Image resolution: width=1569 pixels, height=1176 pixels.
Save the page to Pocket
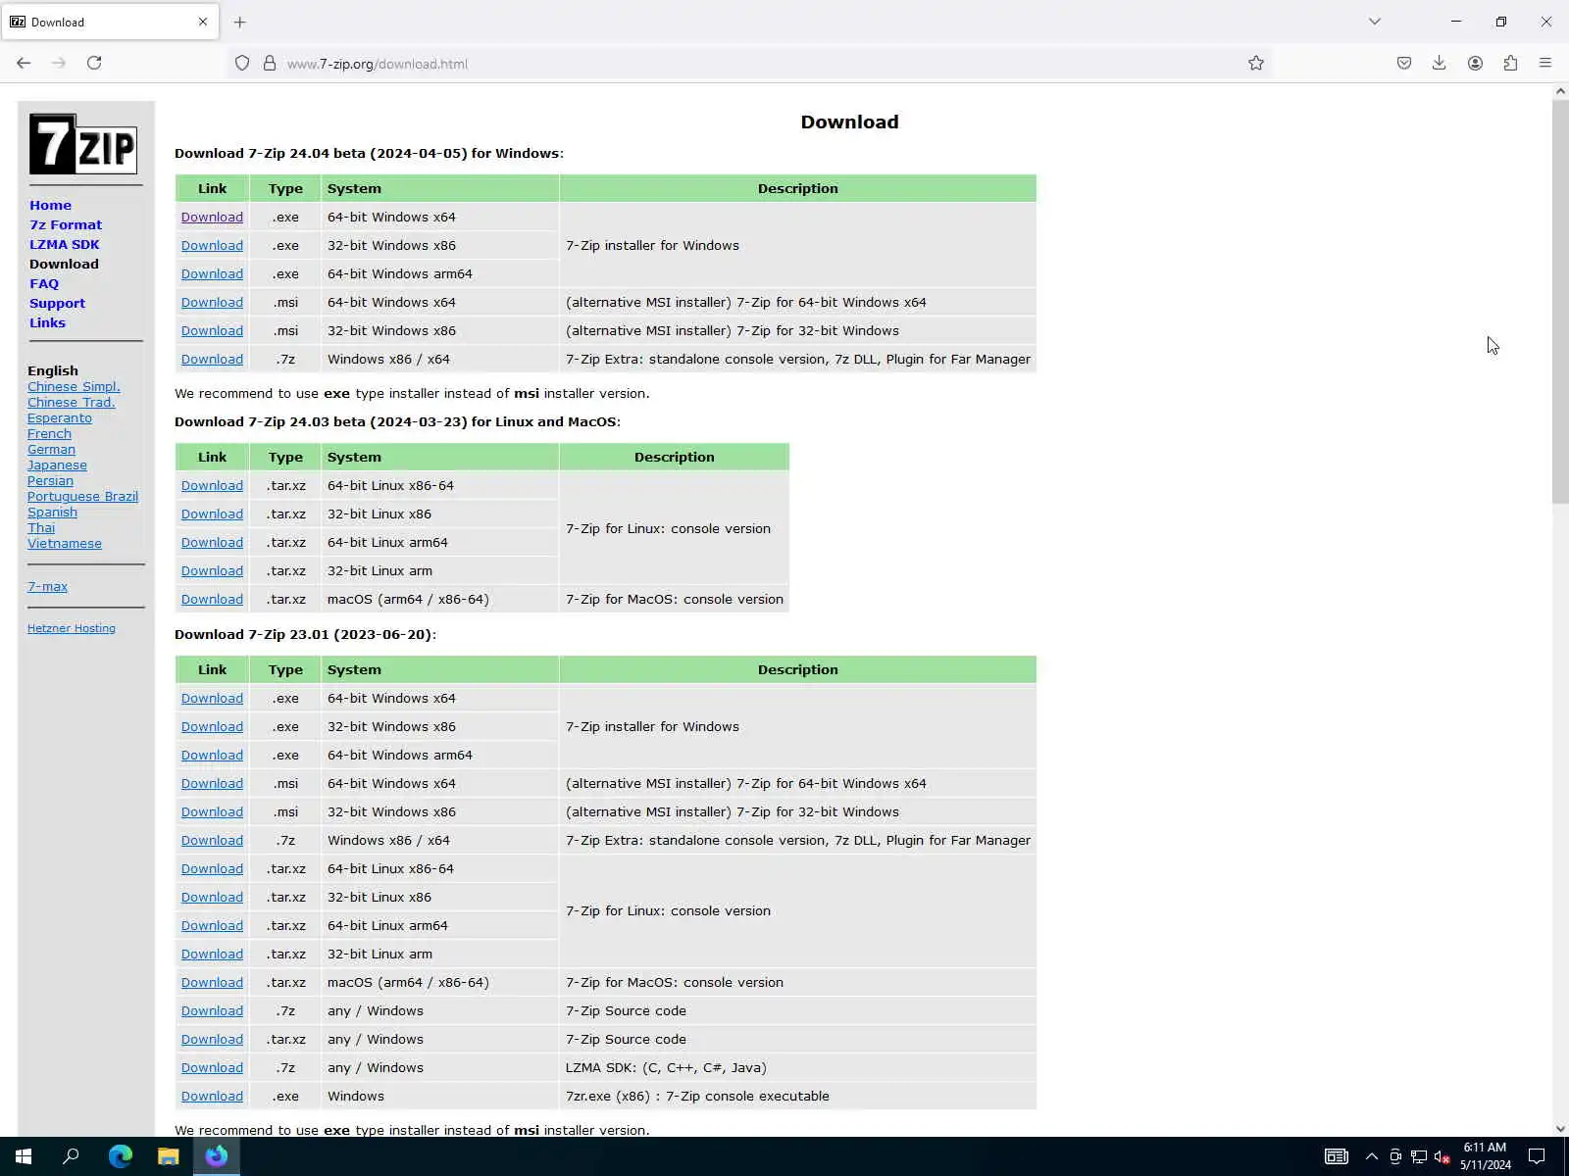coord(1404,63)
